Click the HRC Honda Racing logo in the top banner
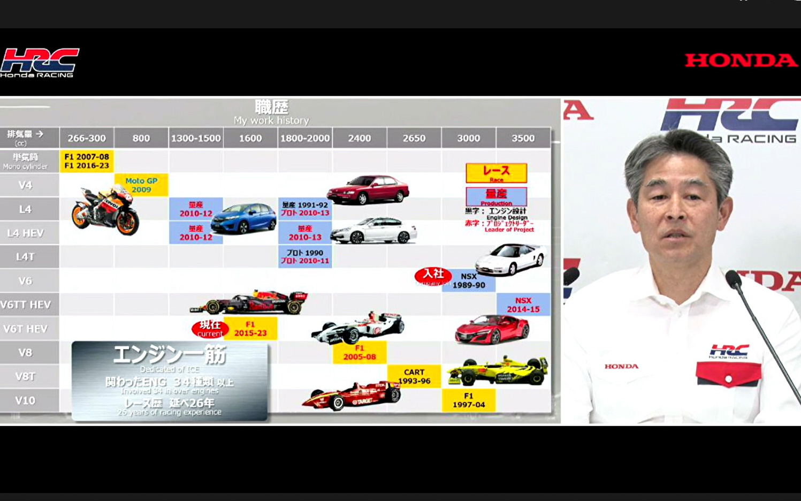 pos(40,63)
